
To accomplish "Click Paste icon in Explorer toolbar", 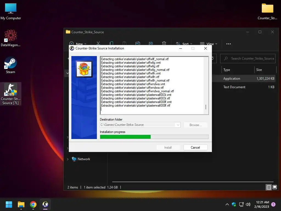I will [125, 44].
